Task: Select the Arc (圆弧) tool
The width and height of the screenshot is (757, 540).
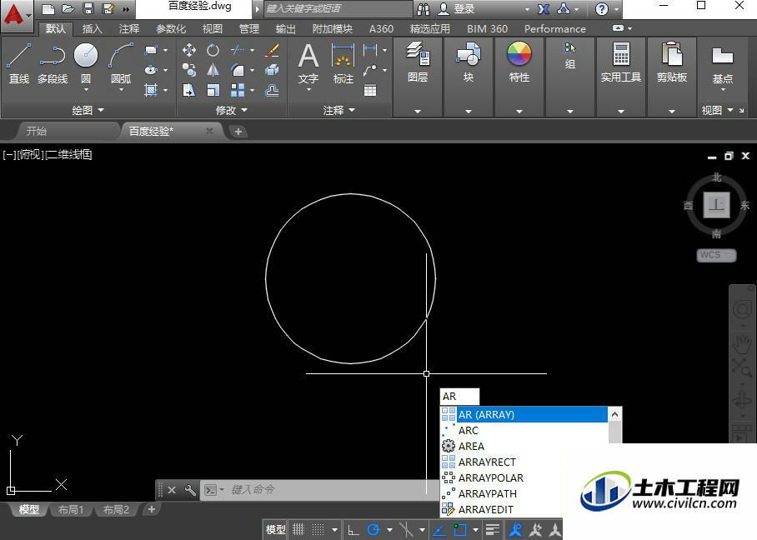Action: click(121, 62)
